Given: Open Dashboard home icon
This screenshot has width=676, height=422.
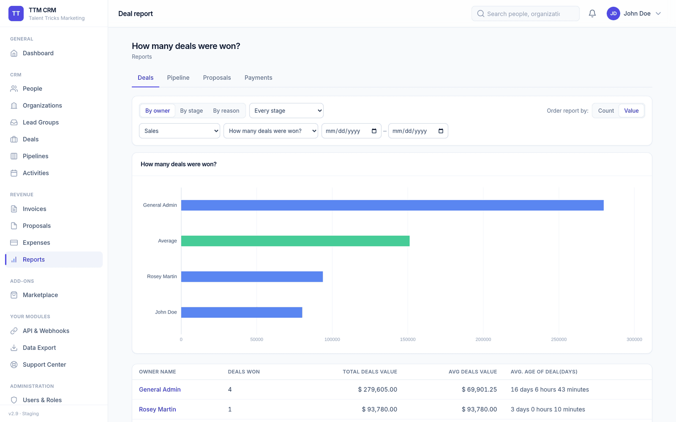Looking at the screenshot, I should (x=14, y=53).
